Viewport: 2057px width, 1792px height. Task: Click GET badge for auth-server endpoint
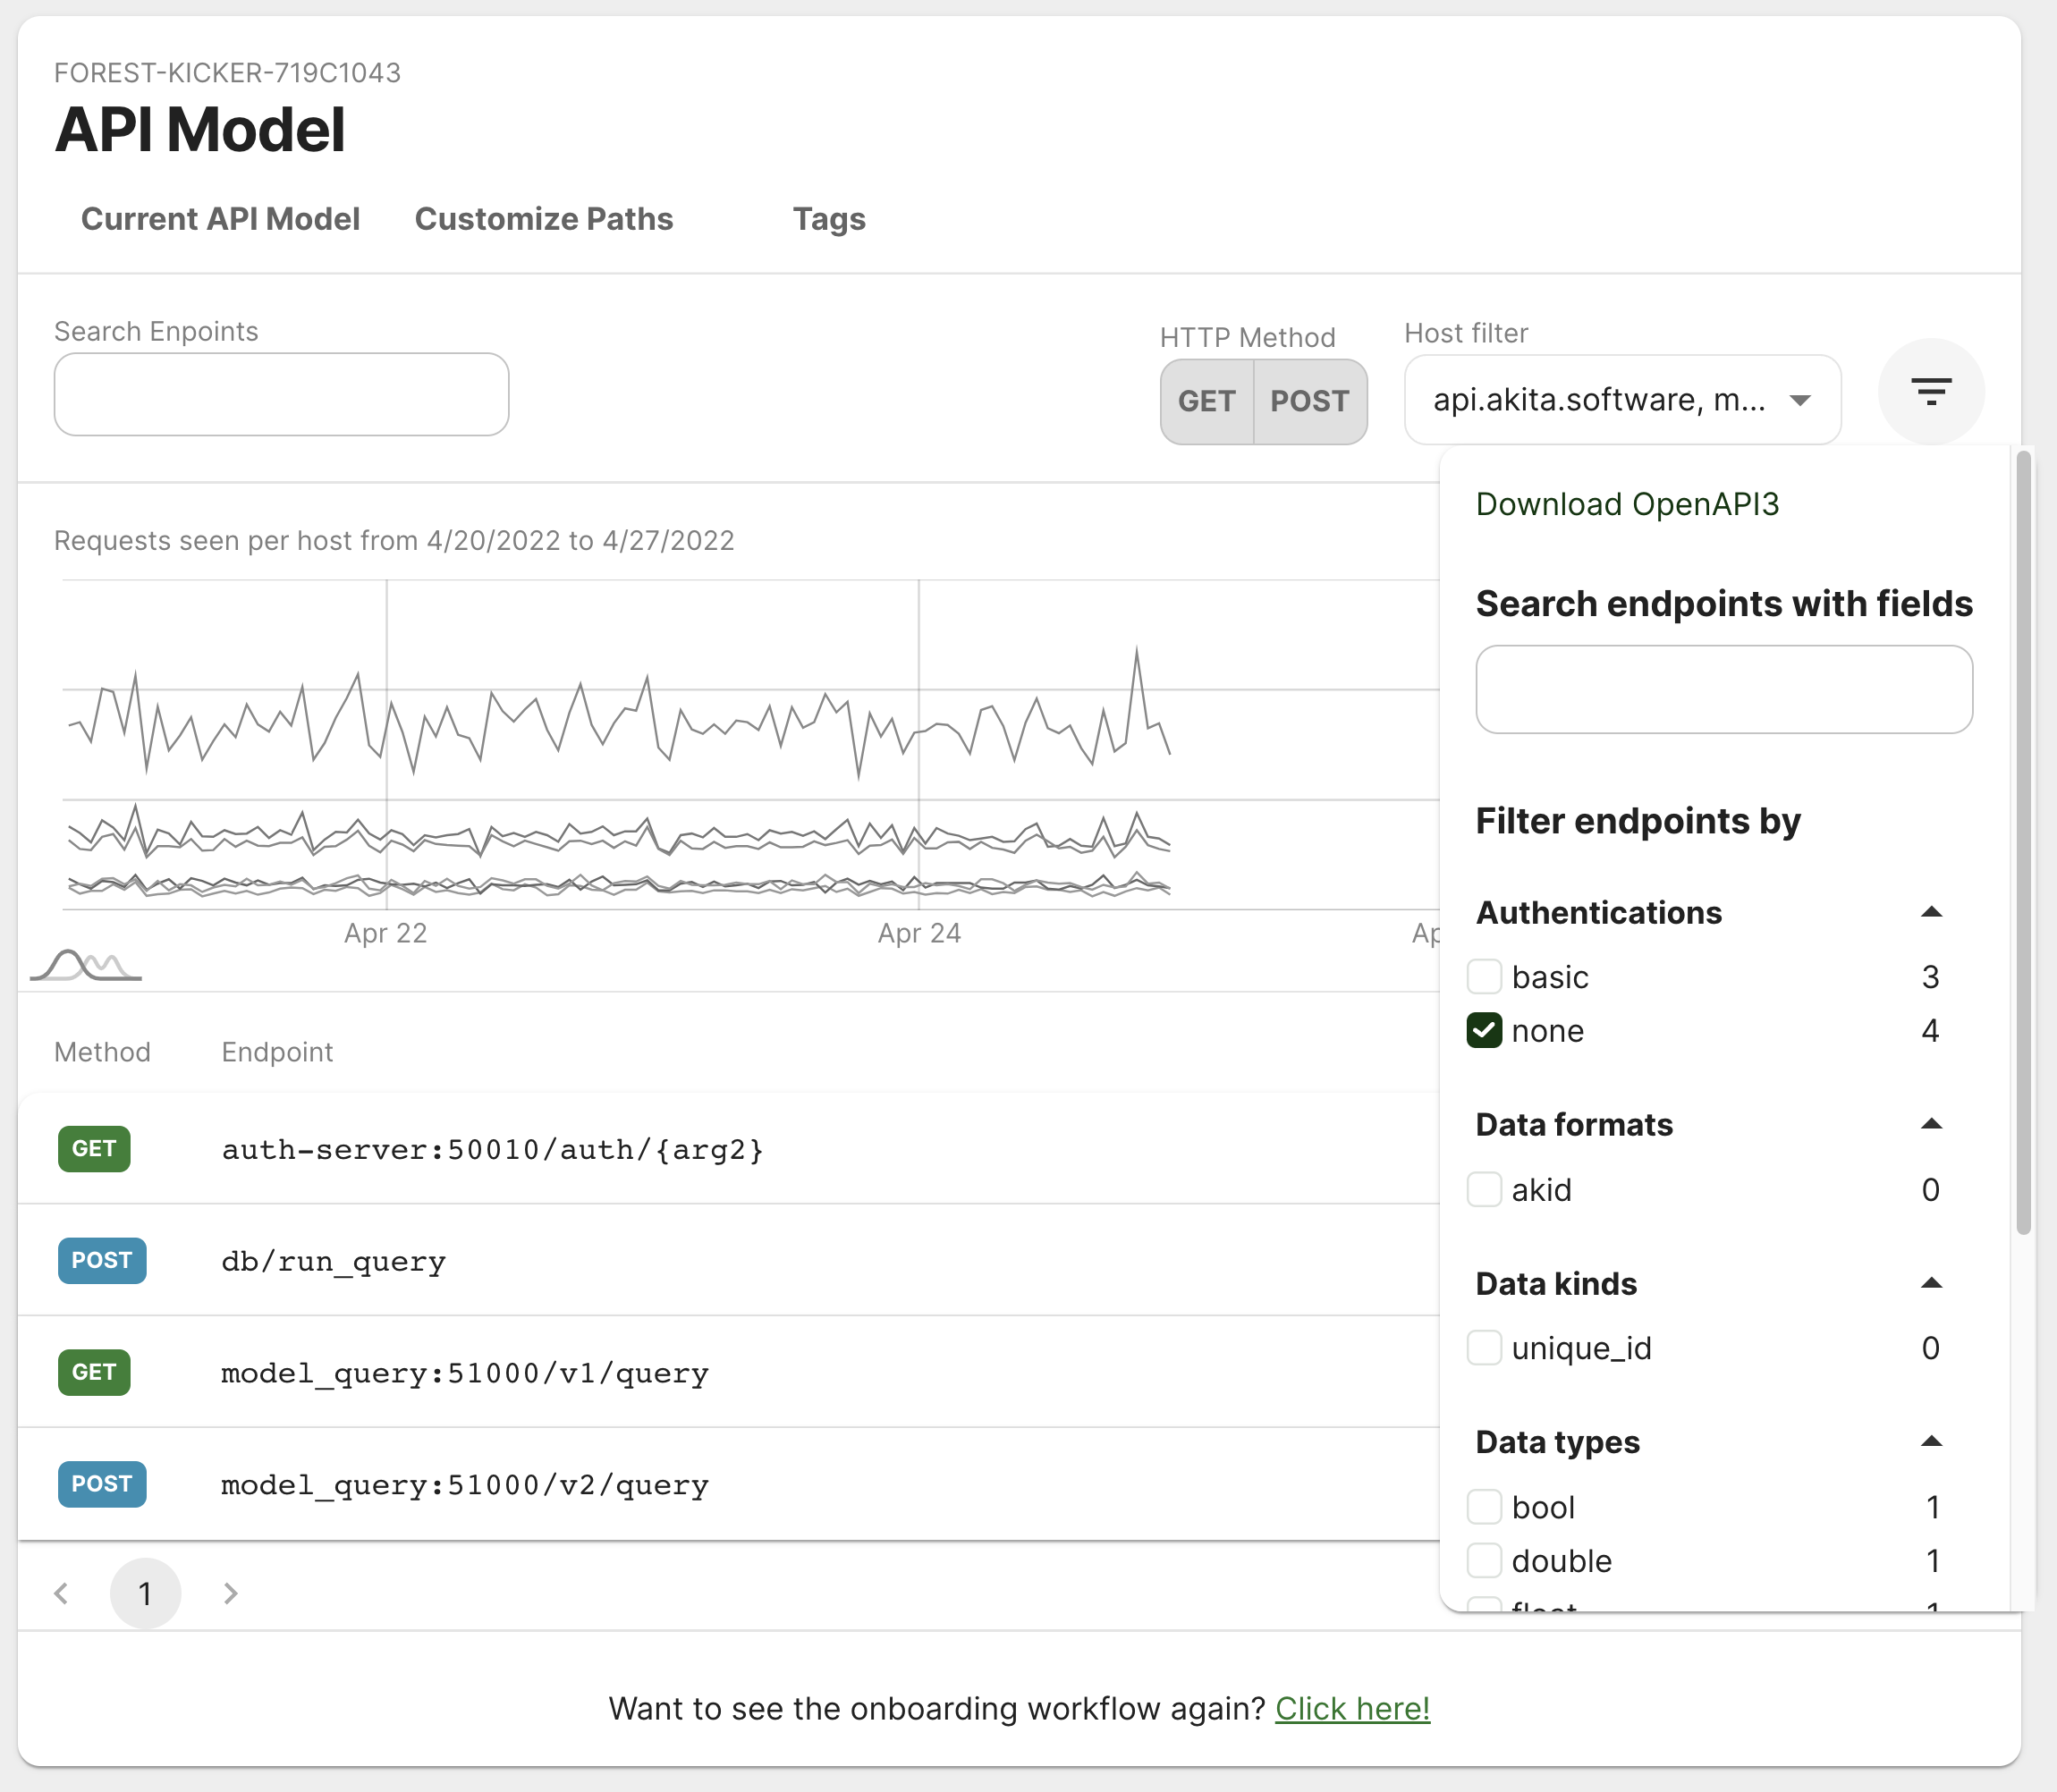(x=94, y=1148)
